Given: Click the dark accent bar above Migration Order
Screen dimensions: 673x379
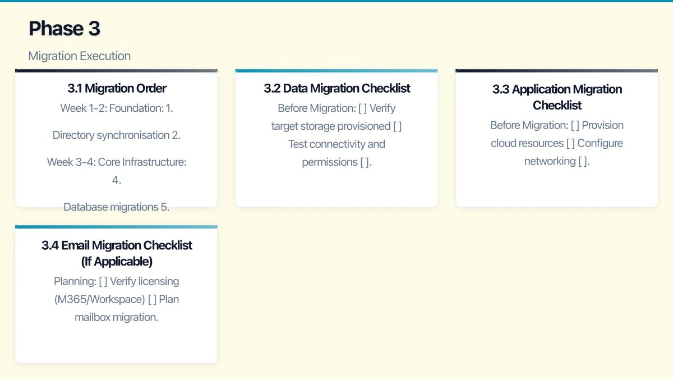Looking at the screenshot, I should (x=116, y=71).
